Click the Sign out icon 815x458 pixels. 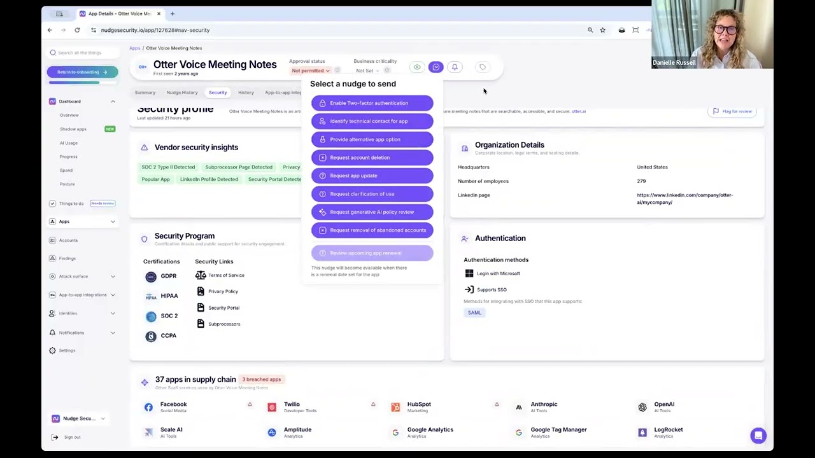pos(55,437)
